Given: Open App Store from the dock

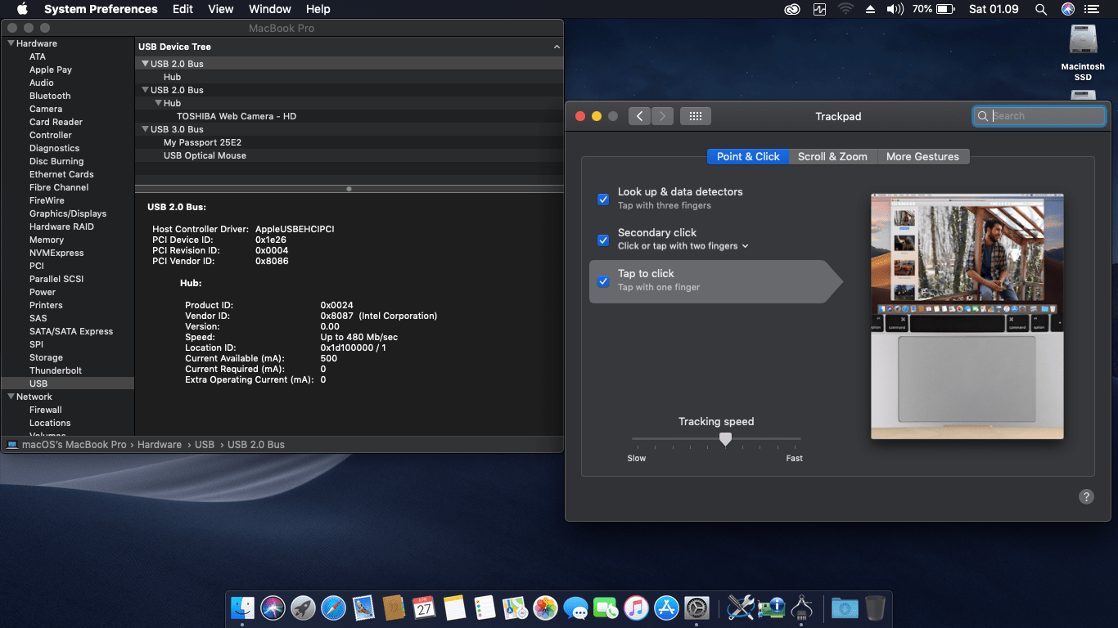Looking at the screenshot, I should 666,608.
